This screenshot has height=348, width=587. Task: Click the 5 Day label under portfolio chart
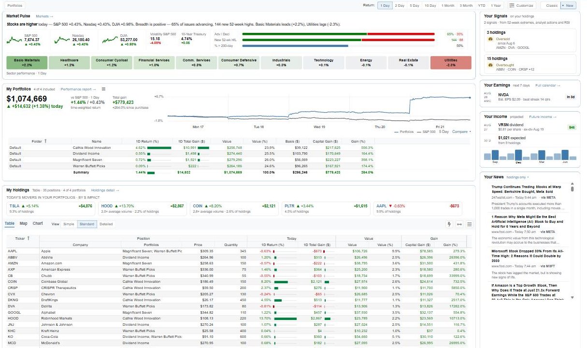[x=444, y=131]
